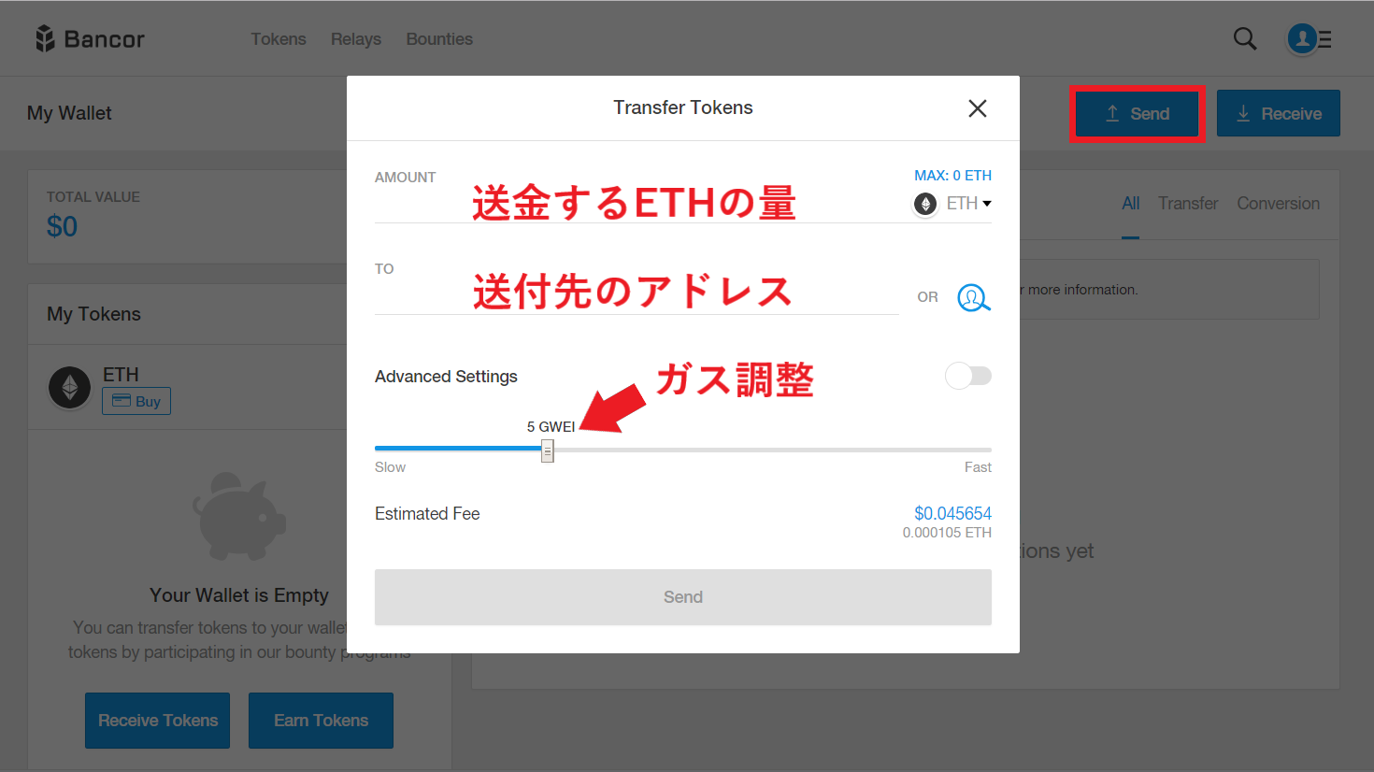The height and width of the screenshot is (772, 1374).
Task: Click the Bancor logo
Action: click(x=90, y=38)
